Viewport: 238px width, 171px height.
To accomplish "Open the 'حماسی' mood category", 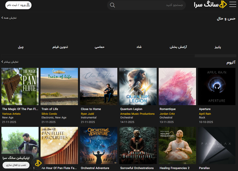I will (100, 47).
